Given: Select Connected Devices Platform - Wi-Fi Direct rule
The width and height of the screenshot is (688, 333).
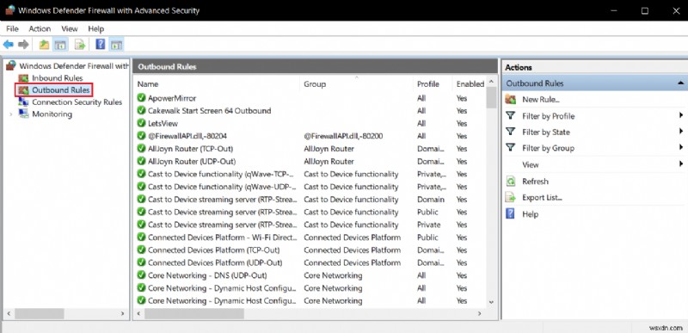Looking at the screenshot, I should (222, 237).
